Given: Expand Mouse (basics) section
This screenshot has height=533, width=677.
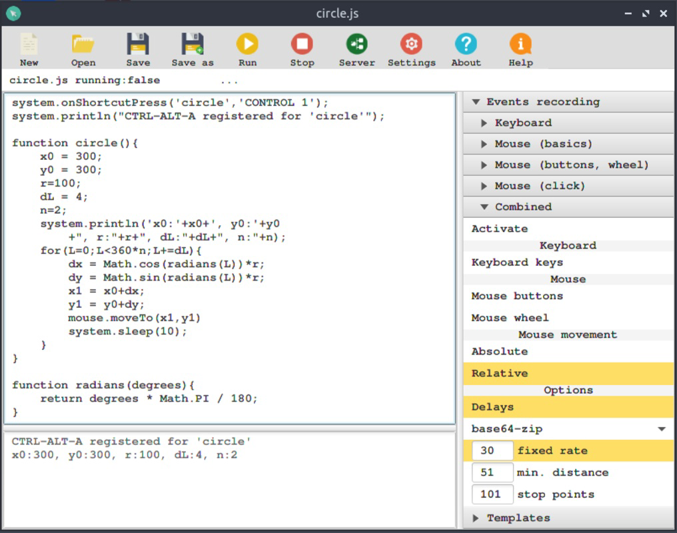Looking at the screenshot, I should pyautogui.click(x=568, y=144).
